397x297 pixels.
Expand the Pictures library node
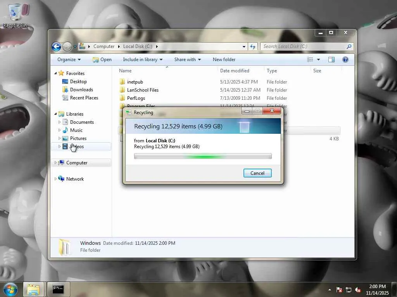click(59, 138)
